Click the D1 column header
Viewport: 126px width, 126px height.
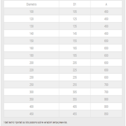coord(75,4)
